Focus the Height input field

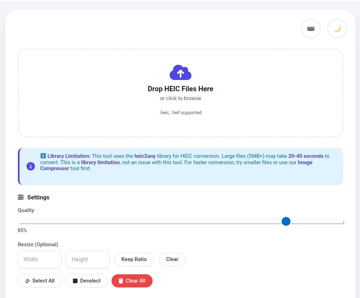point(88,259)
